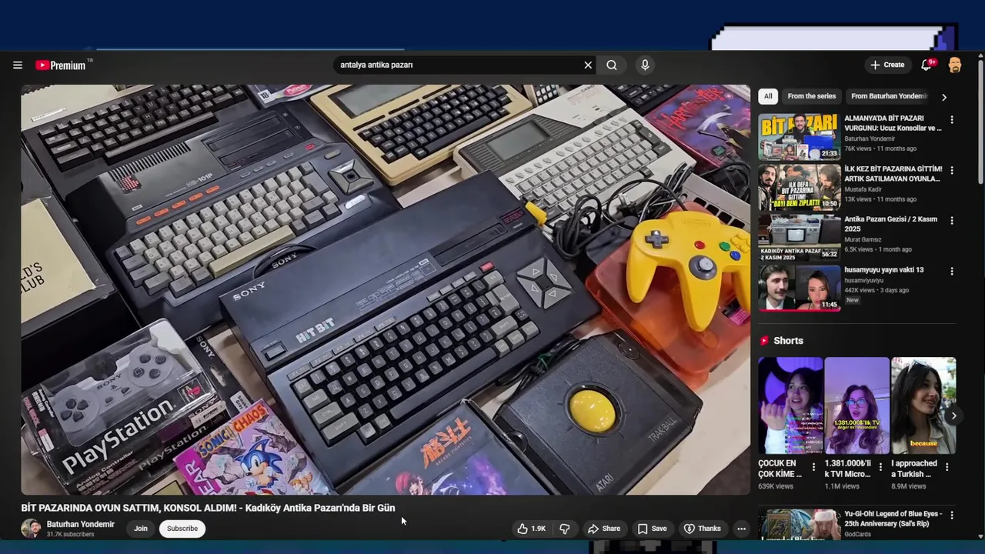The height and width of the screenshot is (554, 985).
Task: Open options for husamyuyu yayın vakti video
Action: click(x=952, y=272)
